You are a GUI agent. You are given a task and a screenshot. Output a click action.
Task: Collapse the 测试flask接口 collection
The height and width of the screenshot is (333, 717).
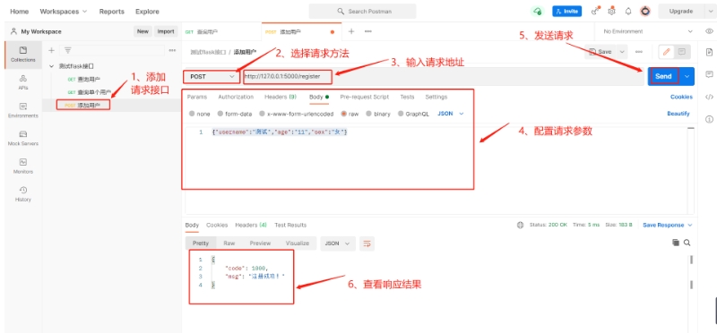pos(52,66)
